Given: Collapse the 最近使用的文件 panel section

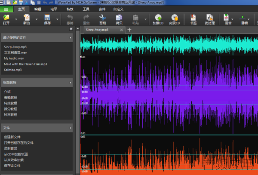Looking at the screenshot, I should tap(70, 38).
